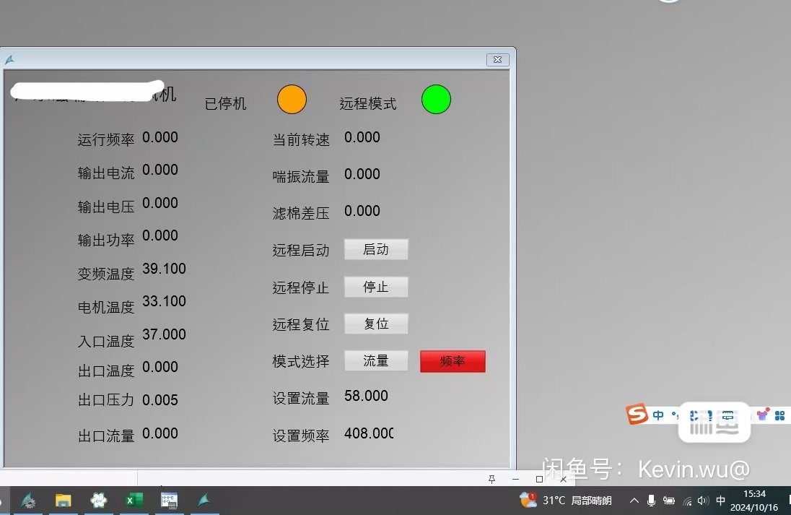Screen dimensions: 791x515
Task: Open the Sogou toolbox grid icon
Action: [x=780, y=415]
